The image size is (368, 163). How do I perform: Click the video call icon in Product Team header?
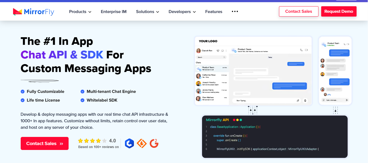[x=306, y=50]
